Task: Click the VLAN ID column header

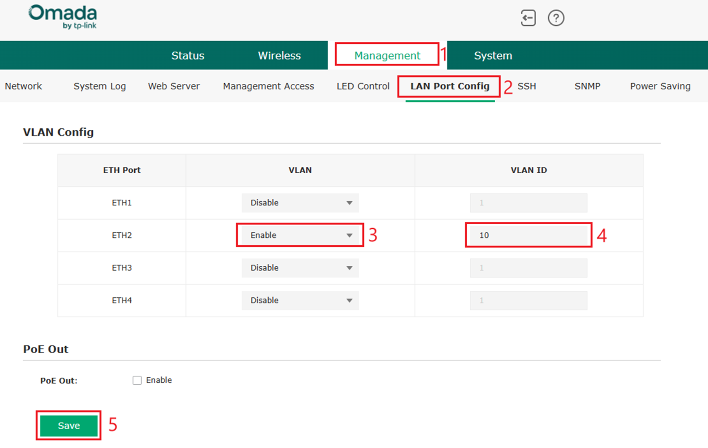Action: [528, 170]
